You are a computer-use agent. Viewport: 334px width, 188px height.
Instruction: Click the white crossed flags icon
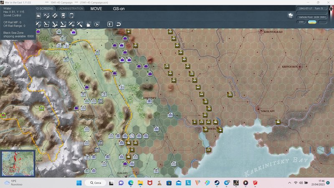pyautogui.click(x=291, y=15)
